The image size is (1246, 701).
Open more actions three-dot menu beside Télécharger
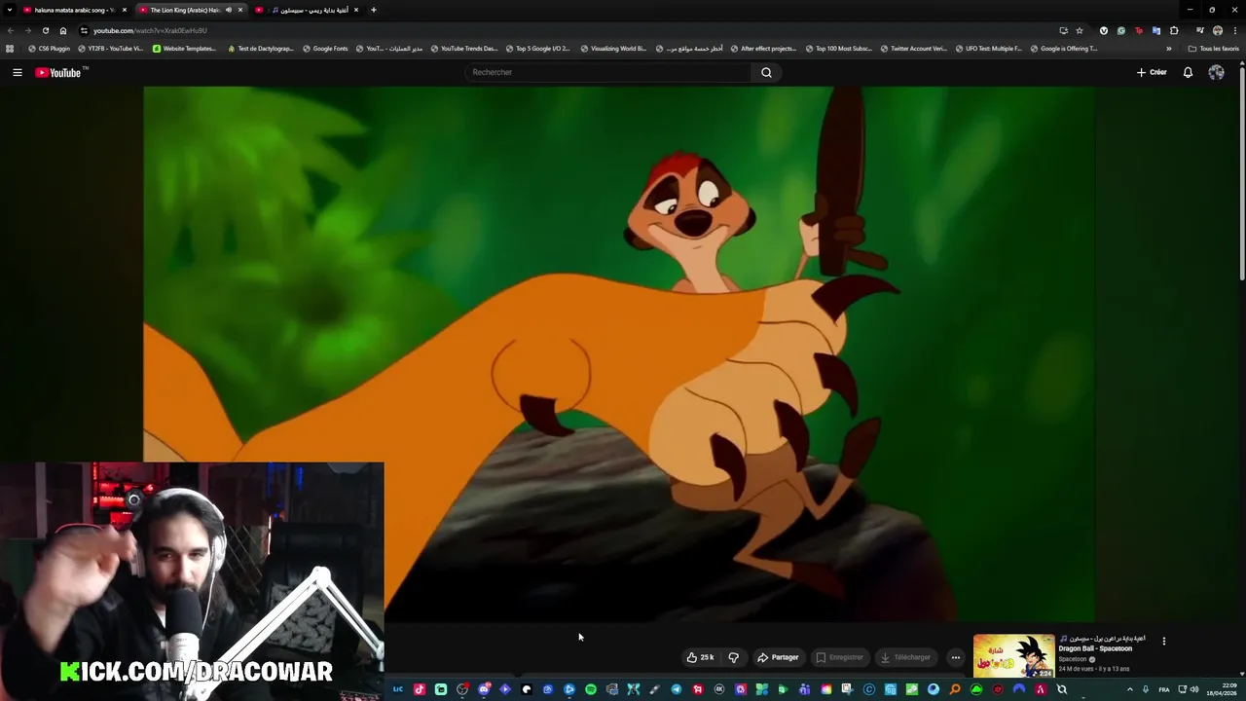[x=955, y=657]
